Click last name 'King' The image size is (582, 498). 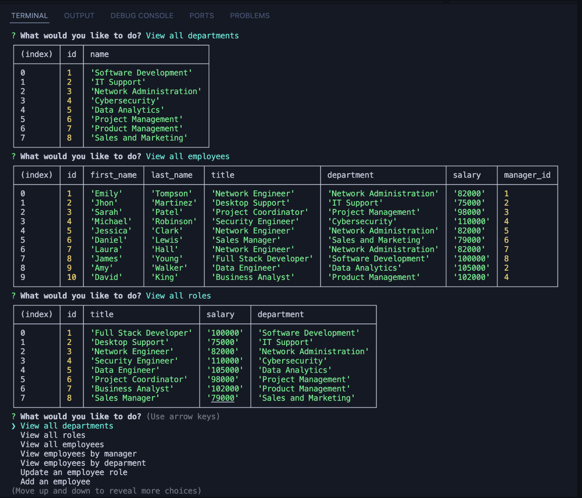(x=164, y=277)
